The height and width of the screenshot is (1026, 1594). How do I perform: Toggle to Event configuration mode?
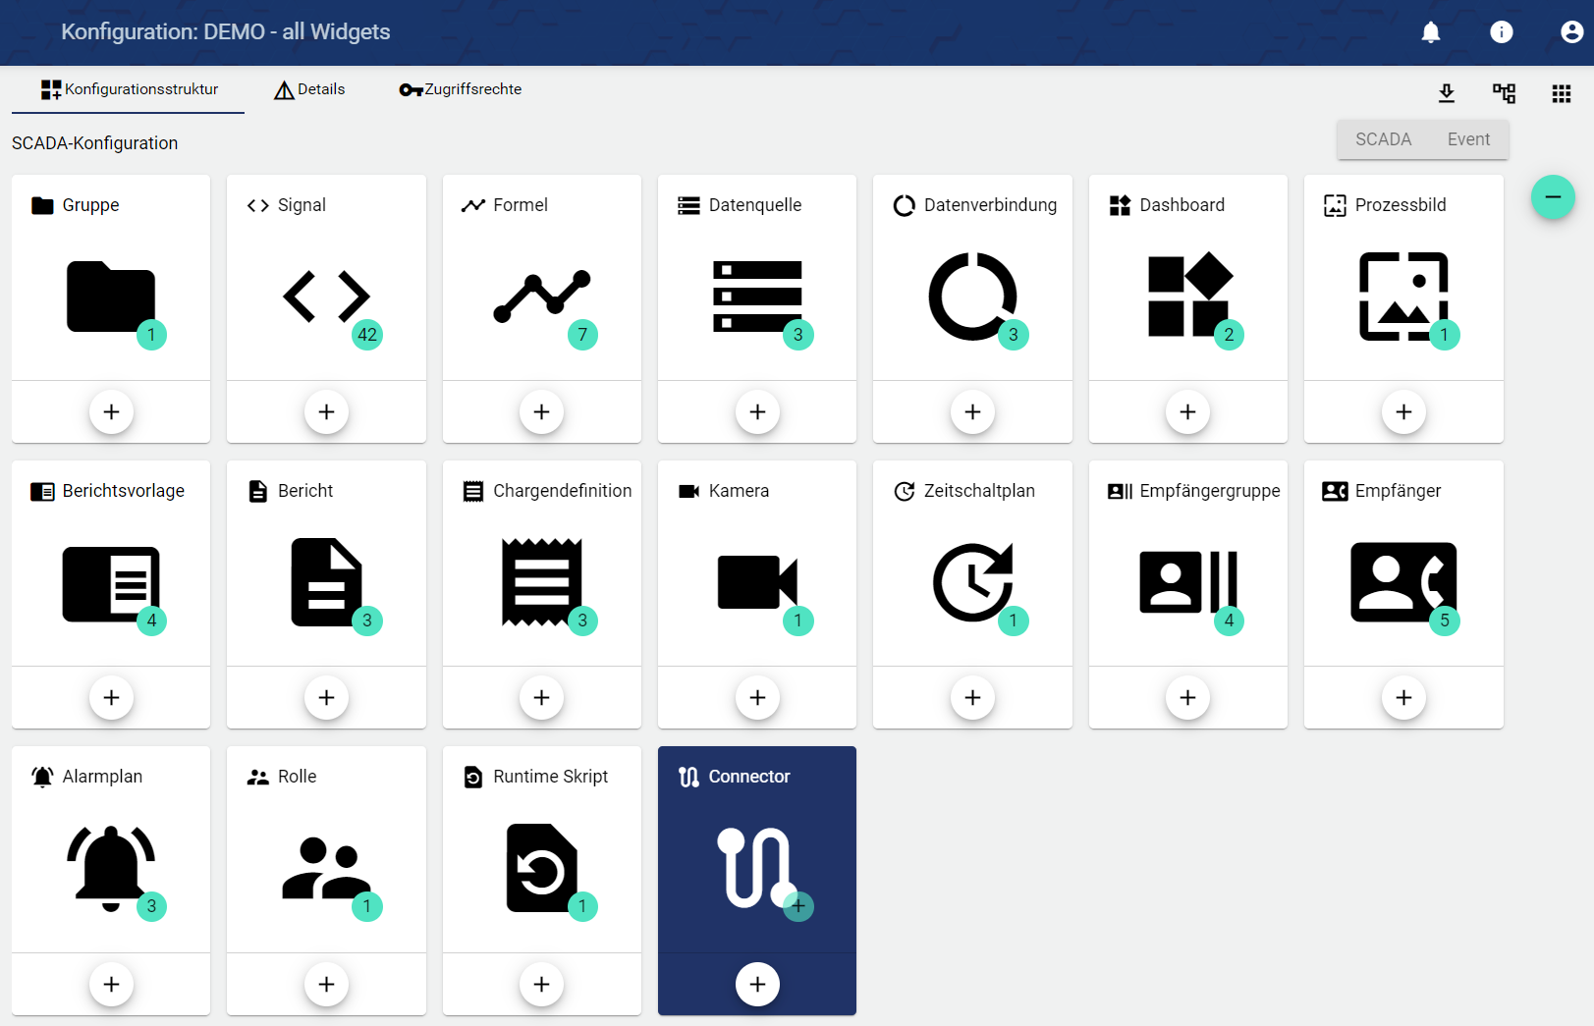coord(1467,139)
